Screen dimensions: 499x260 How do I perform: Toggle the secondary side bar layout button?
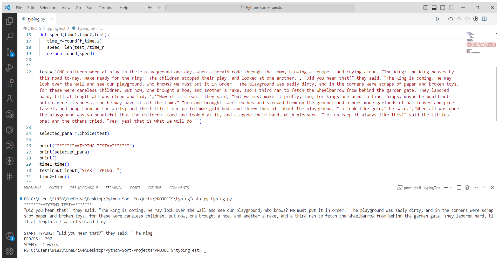pyautogui.click(x=443, y=8)
